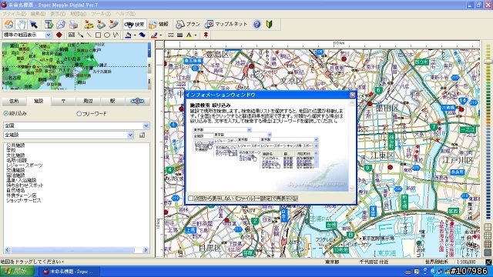Open the line color dropdown arrow
The height and width of the screenshot is (277, 493).
point(161,35)
